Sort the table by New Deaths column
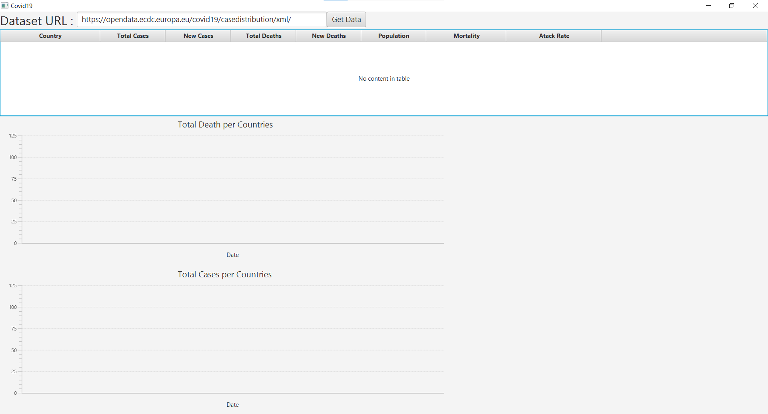Image resolution: width=768 pixels, height=414 pixels. (328, 36)
